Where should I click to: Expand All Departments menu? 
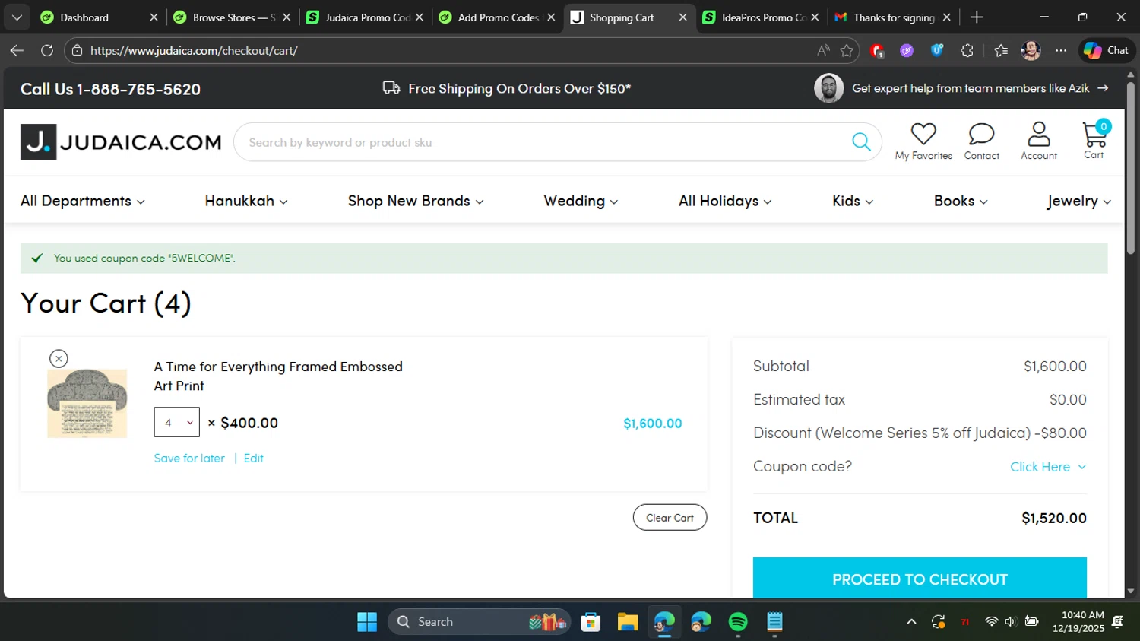tap(83, 201)
